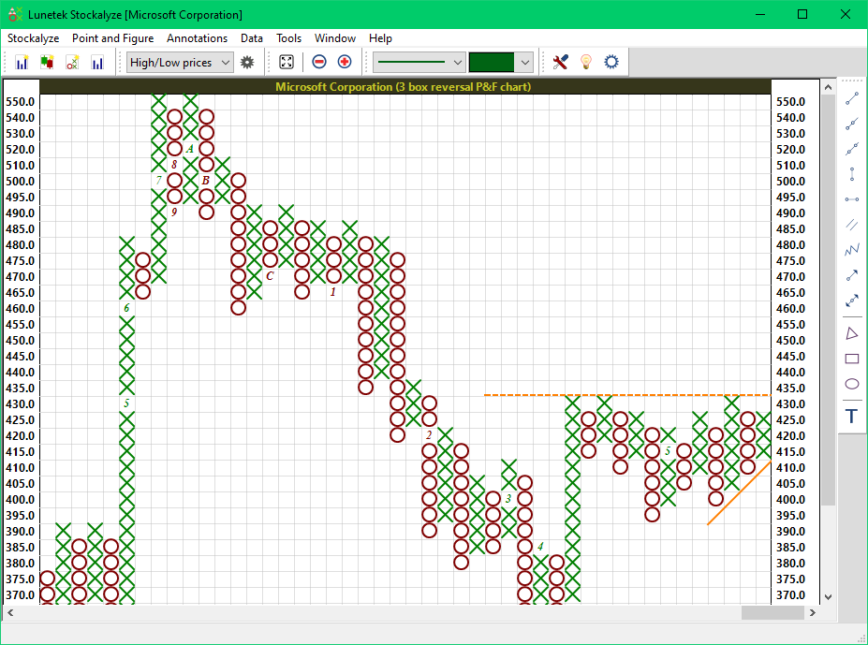This screenshot has height=645, width=868.
Task: Click the orange rising trend line
Action: (x=739, y=492)
